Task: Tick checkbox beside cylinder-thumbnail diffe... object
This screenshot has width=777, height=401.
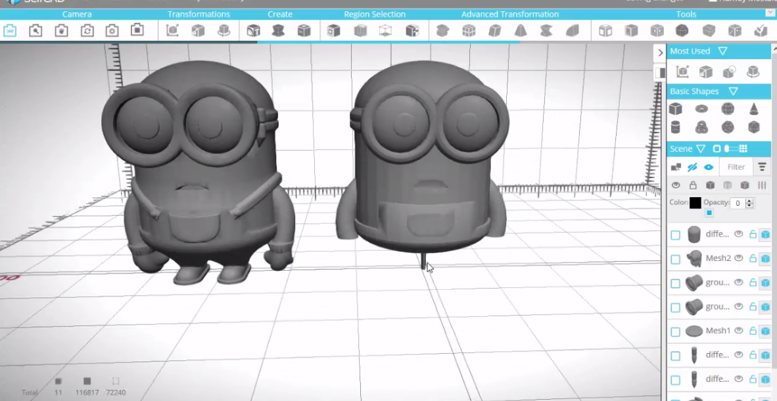Action: tap(675, 235)
